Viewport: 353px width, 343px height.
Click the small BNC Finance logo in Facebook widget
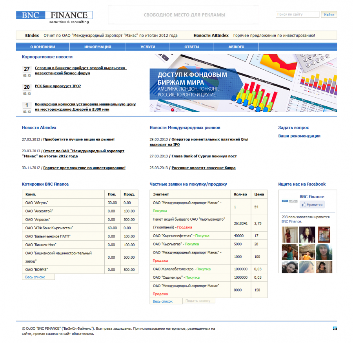(289, 201)
